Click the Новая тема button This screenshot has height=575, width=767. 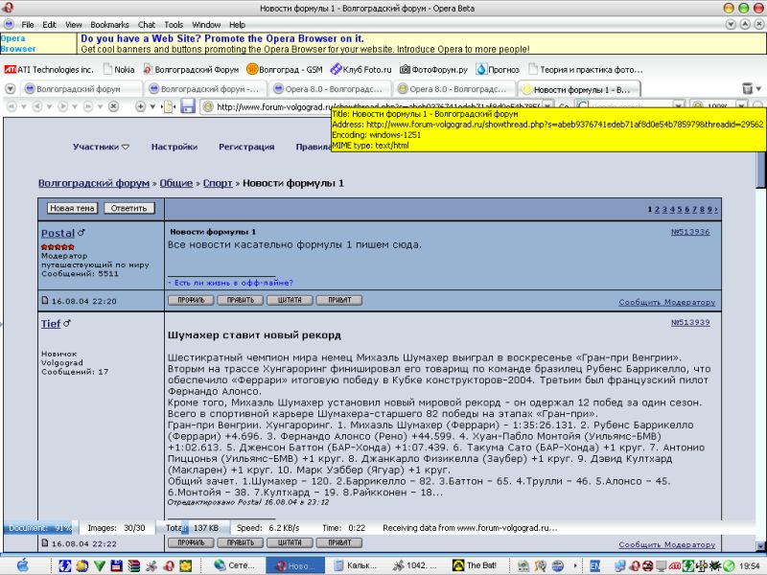[72, 208]
